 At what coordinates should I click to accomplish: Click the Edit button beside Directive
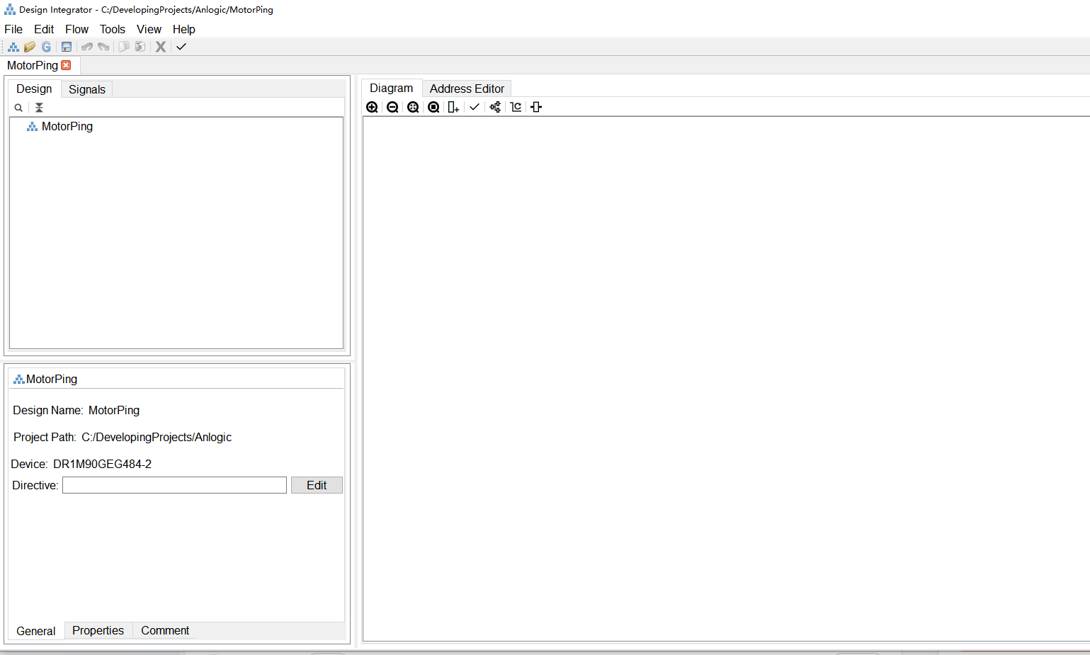pos(317,485)
